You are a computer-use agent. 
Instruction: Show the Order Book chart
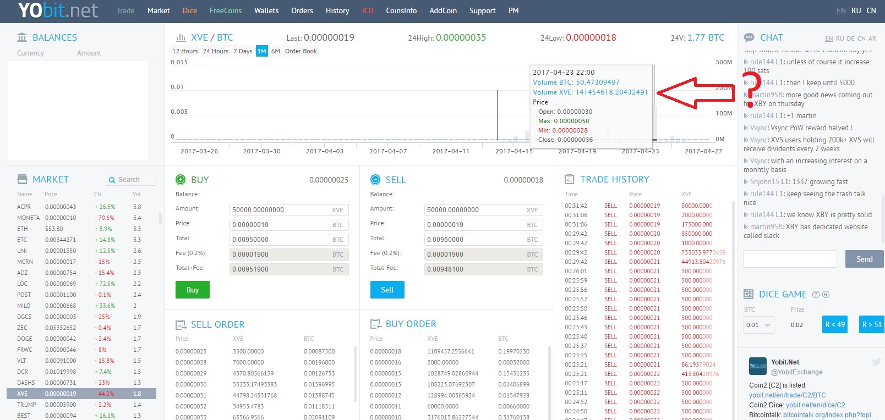pos(301,51)
